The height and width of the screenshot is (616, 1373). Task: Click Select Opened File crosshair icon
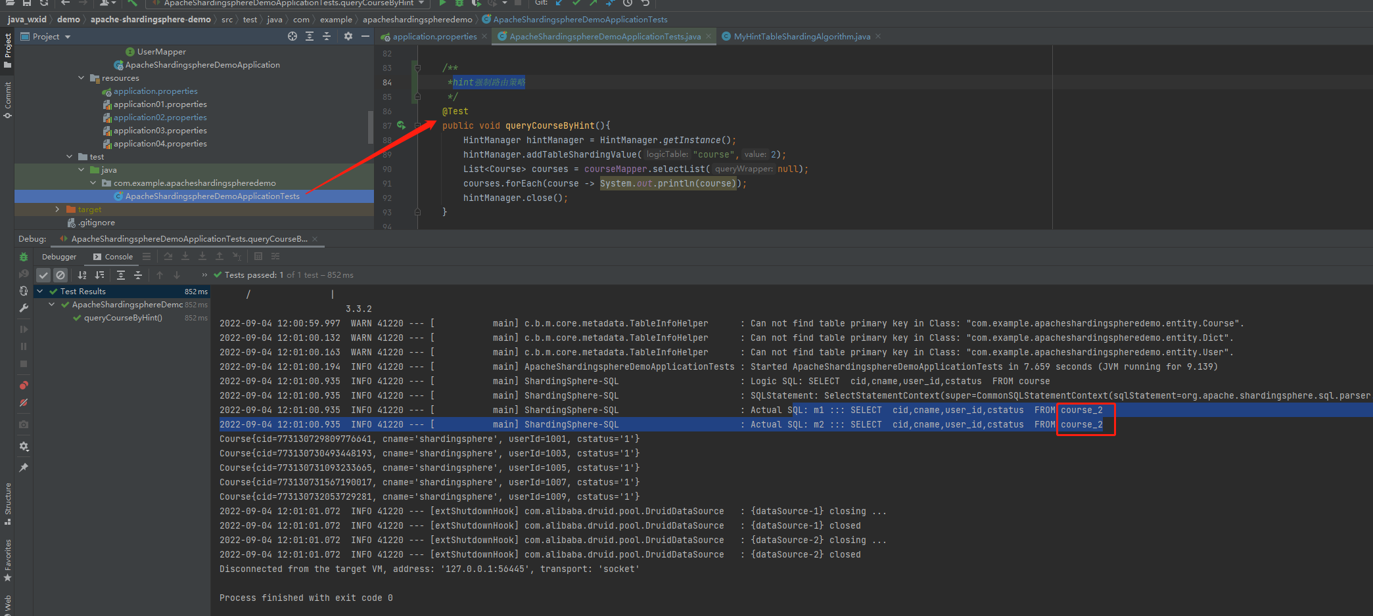click(292, 36)
